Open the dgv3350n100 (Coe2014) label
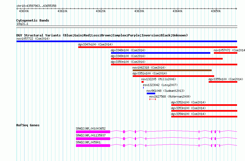 pyautogui.click(x=128, y=62)
